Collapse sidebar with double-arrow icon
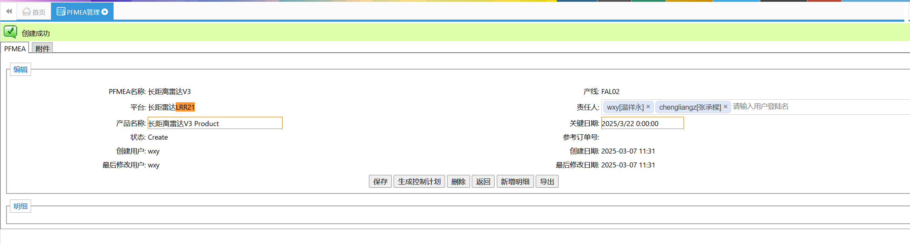This screenshot has width=910, height=244. (9, 11)
